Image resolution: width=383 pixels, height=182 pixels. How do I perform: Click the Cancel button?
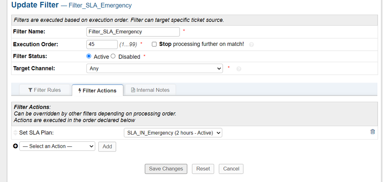[x=231, y=169]
